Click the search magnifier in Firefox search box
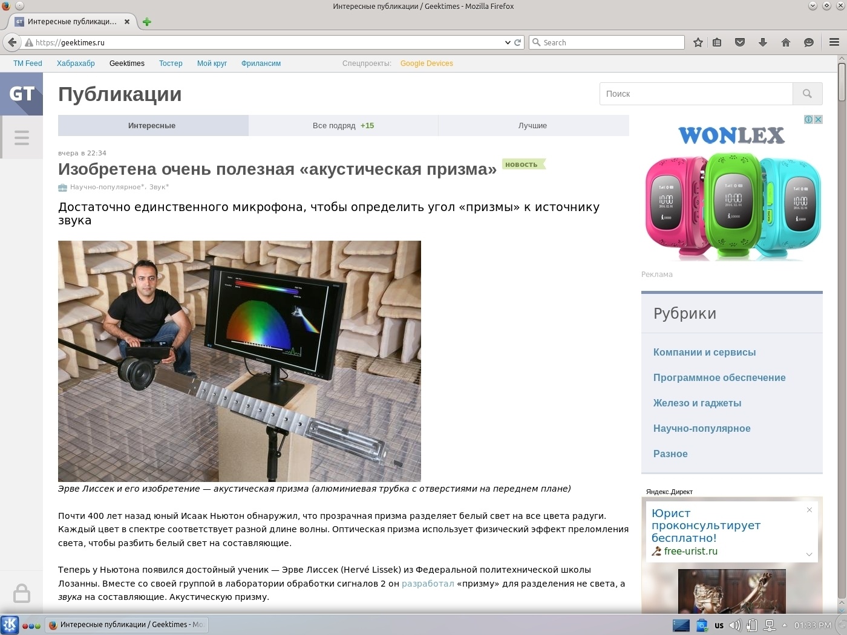The image size is (847, 635). click(x=536, y=42)
